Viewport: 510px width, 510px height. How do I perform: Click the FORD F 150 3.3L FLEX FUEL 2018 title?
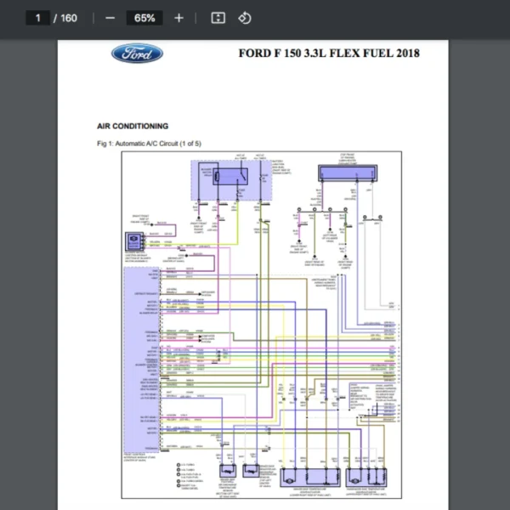tap(329, 54)
